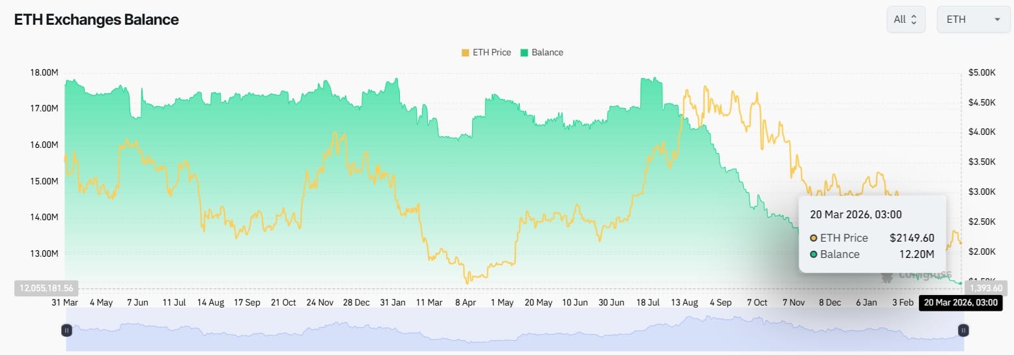Click the green Balance tooltip dot
Screen dimensions: 1014x355
(x=813, y=254)
